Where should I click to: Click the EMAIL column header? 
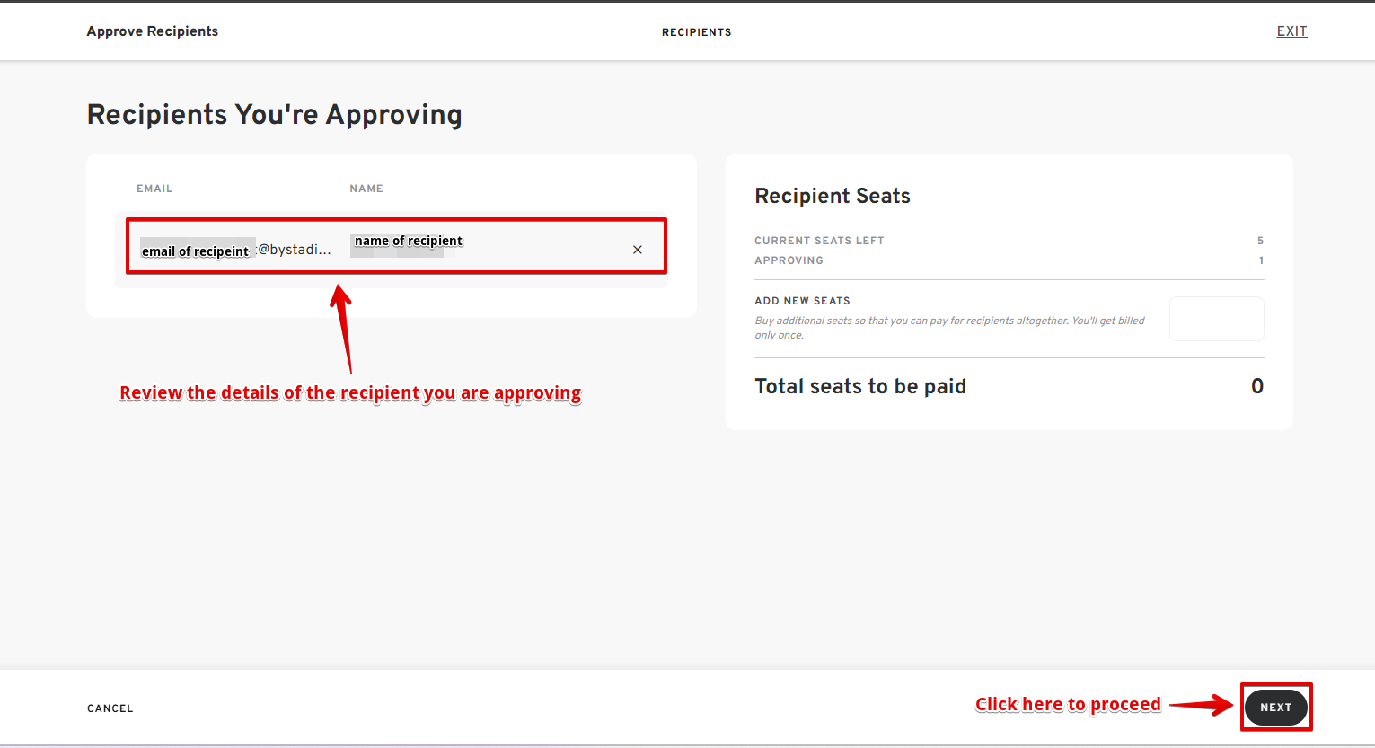(x=154, y=189)
